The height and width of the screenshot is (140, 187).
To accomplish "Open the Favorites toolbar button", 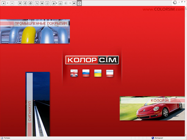I will tap(42, 3).
